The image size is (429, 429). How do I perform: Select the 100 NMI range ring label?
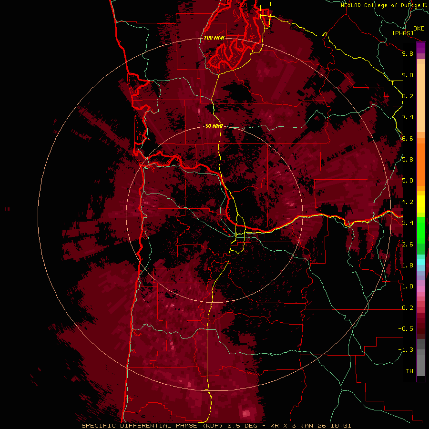(x=214, y=38)
